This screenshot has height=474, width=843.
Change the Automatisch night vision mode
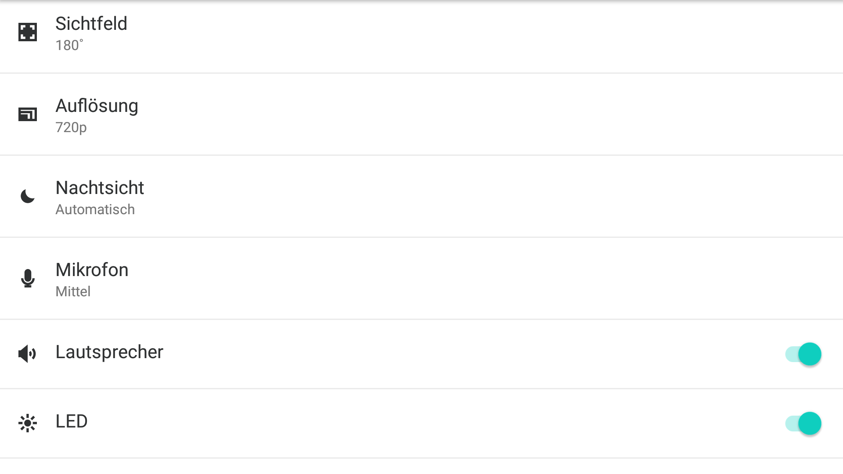[x=95, y=209]
